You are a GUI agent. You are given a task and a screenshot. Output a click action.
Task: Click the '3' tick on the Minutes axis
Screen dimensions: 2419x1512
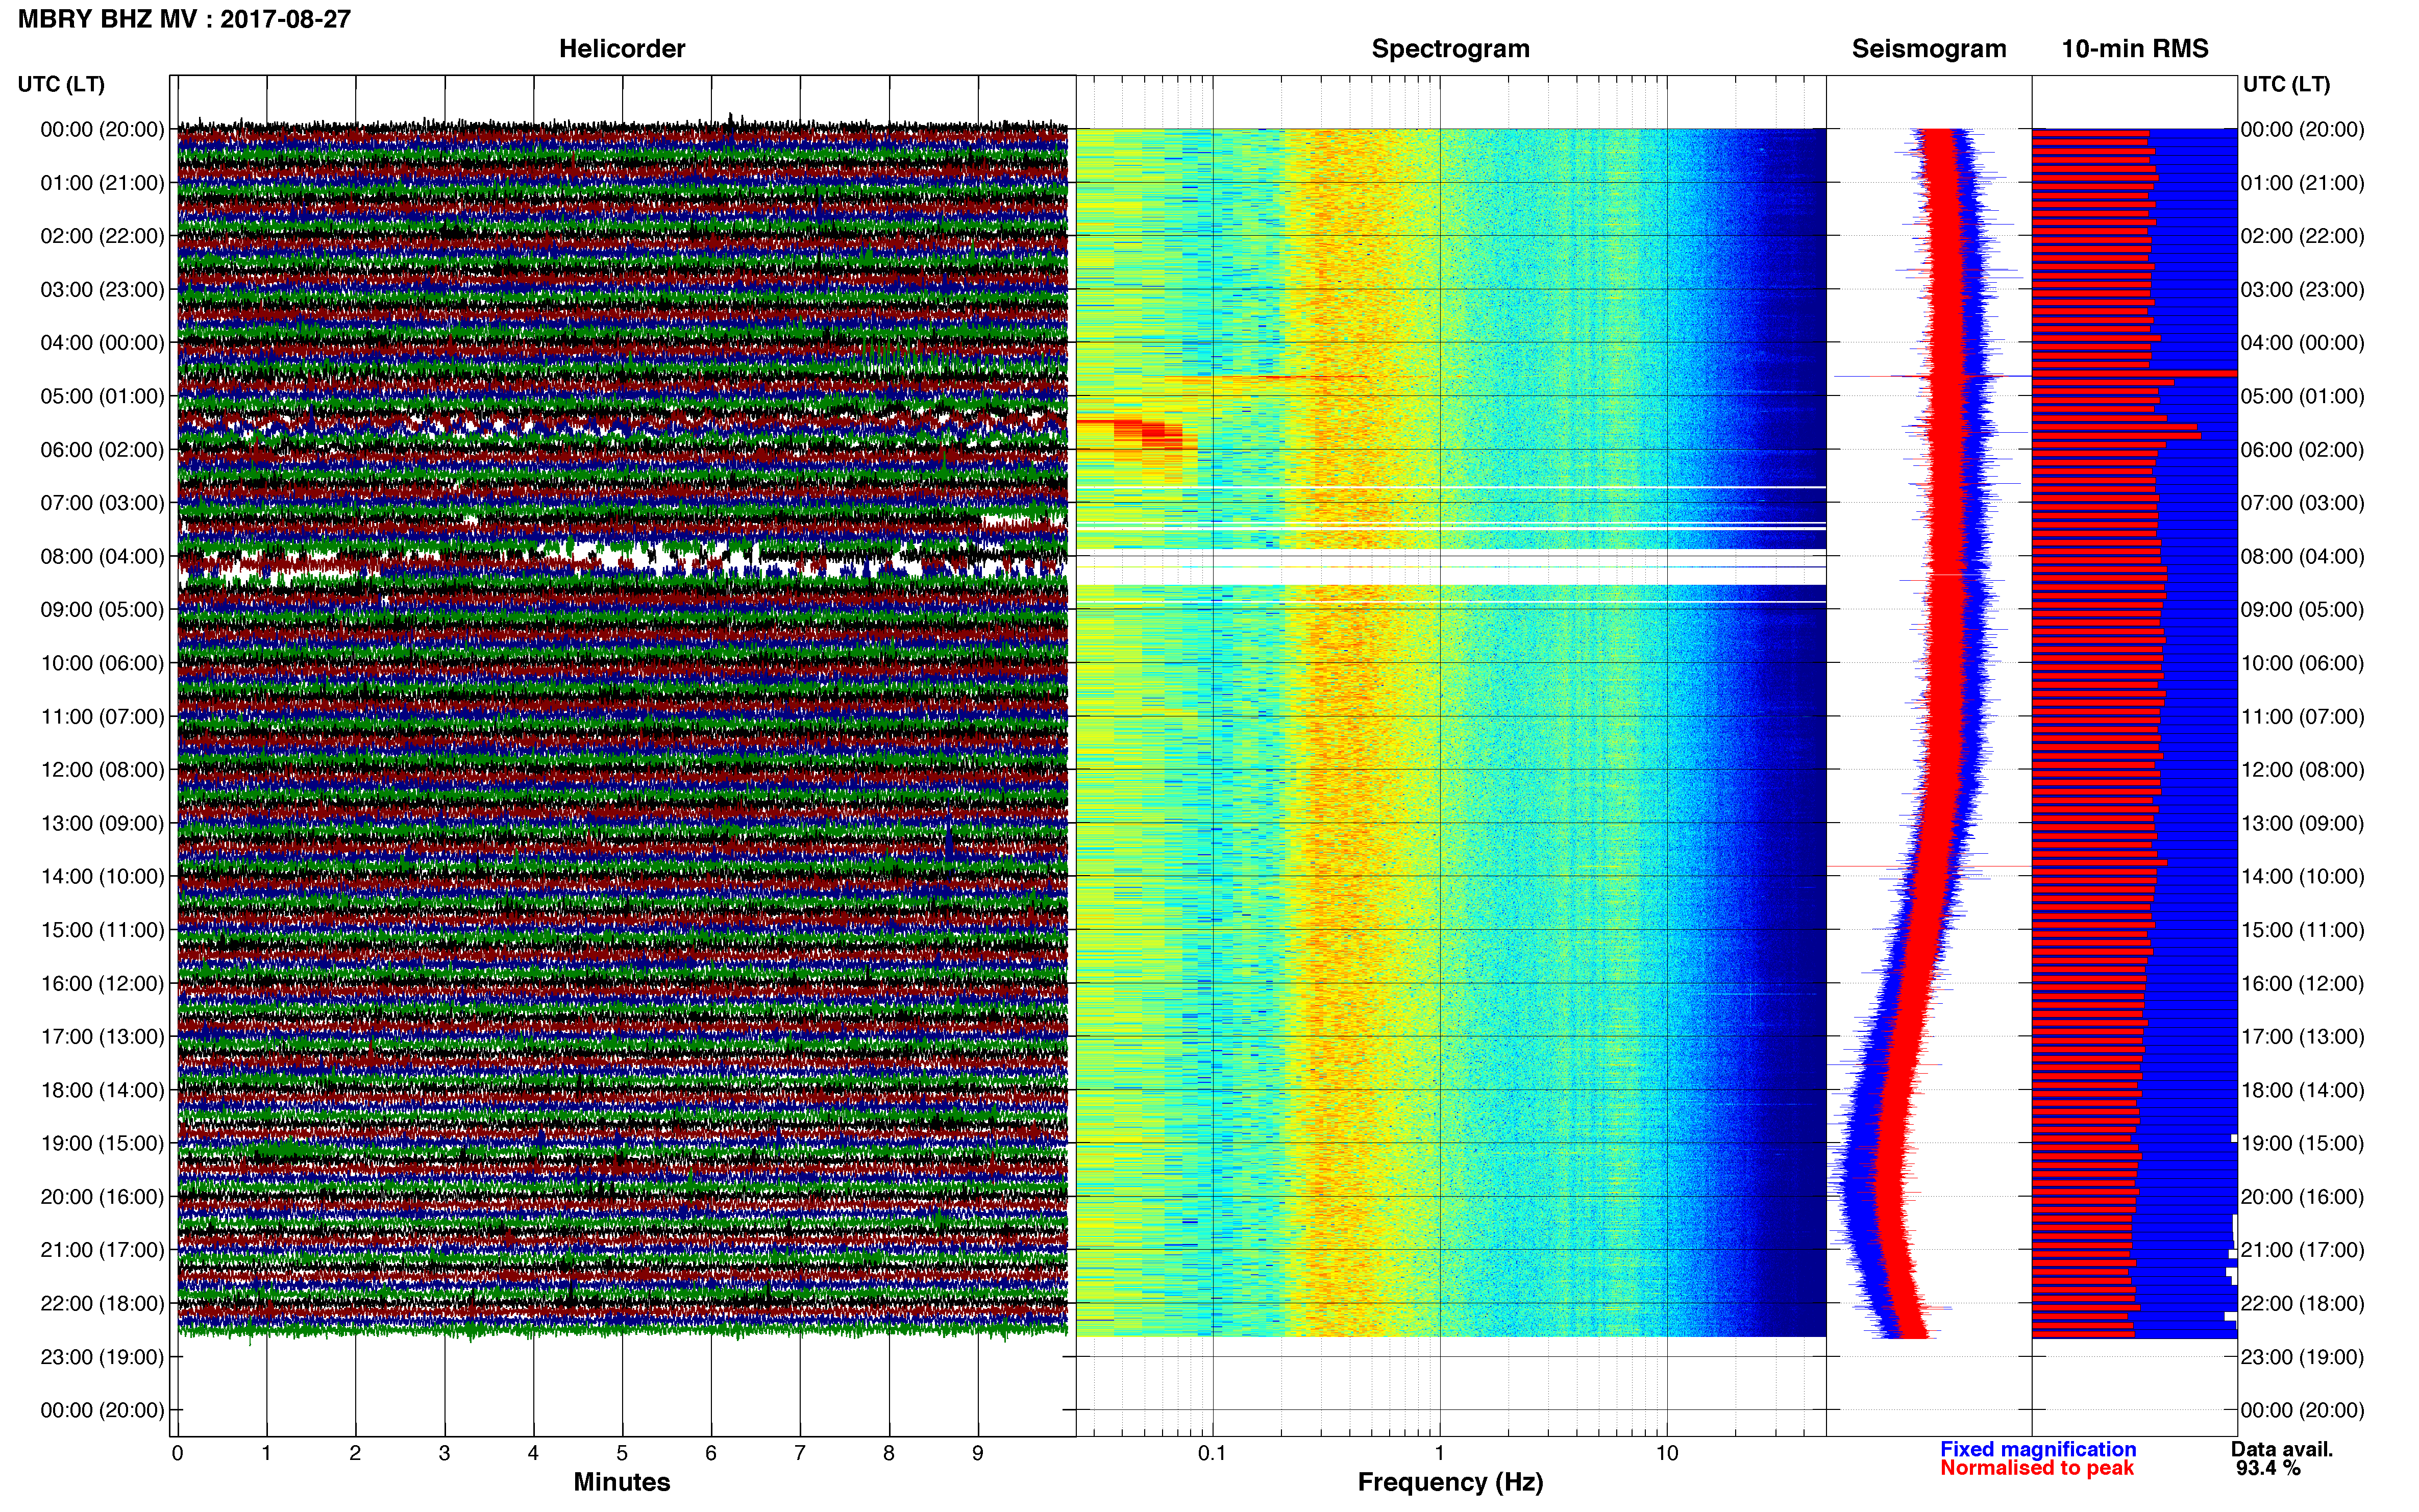click(x=444, y=1453)
